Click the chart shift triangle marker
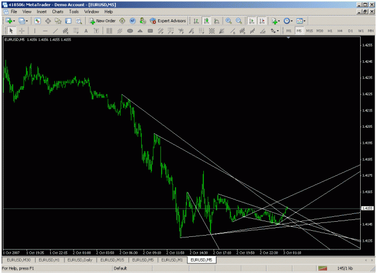The width and height of the screenshot is (377, 273). point(288,38)
